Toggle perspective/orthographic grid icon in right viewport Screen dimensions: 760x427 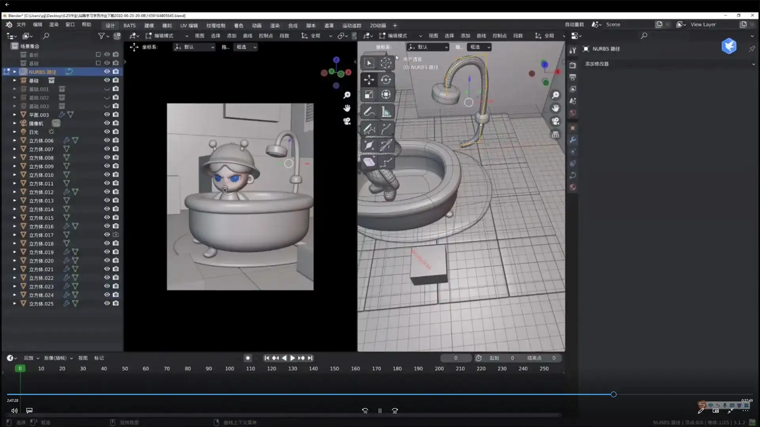(x=555, y=134)
